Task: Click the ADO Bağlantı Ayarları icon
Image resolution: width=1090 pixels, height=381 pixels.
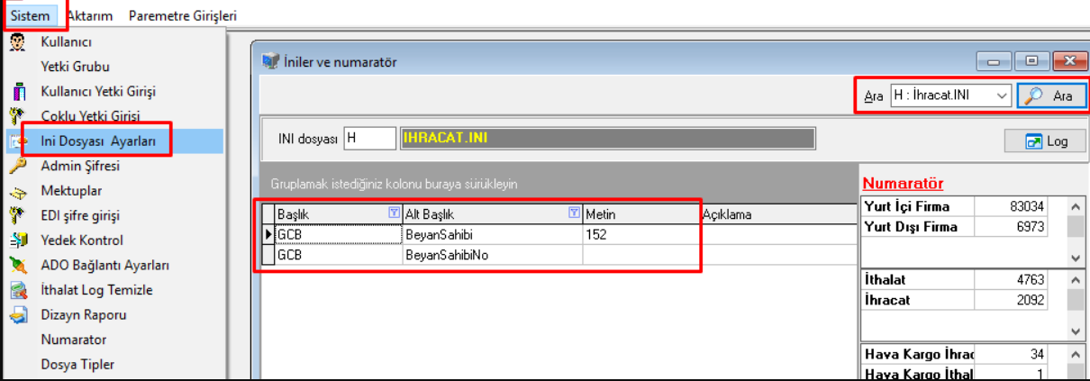Action: tap(18, 265)
